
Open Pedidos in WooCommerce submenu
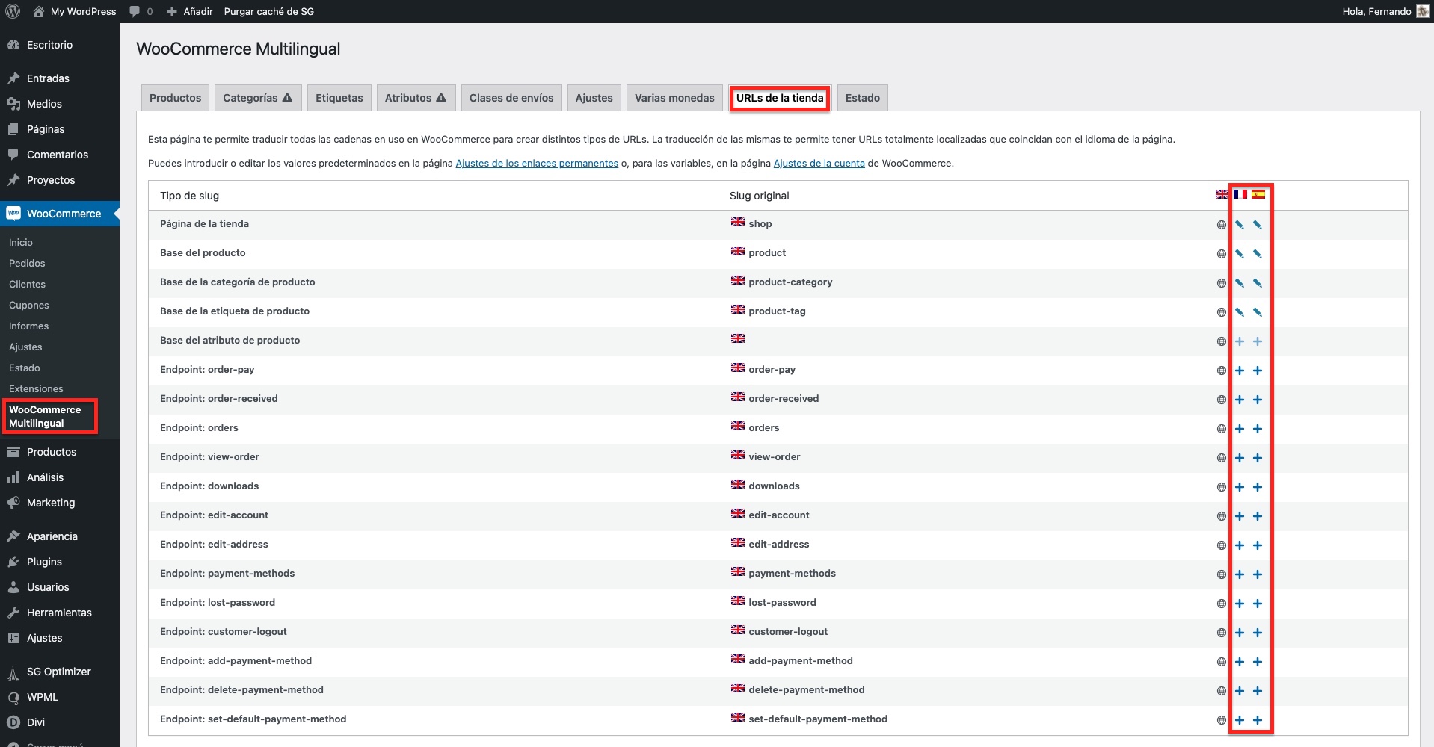click(x=27, y=263)
